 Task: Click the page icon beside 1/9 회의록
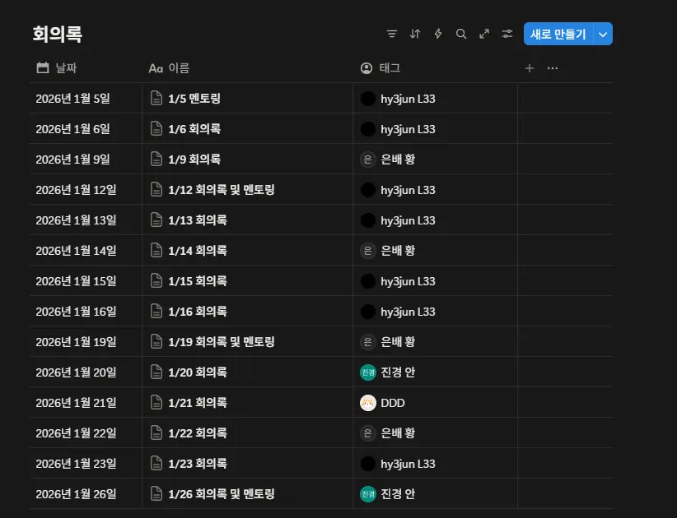click(x=156, y=159)
